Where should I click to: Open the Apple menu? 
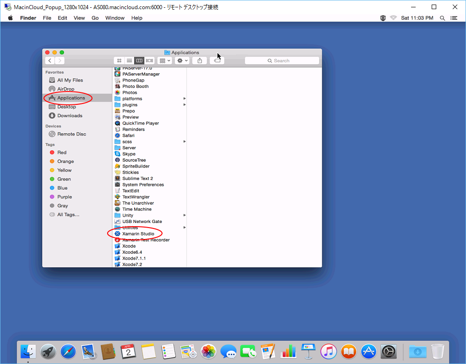(x=11, y=18)
